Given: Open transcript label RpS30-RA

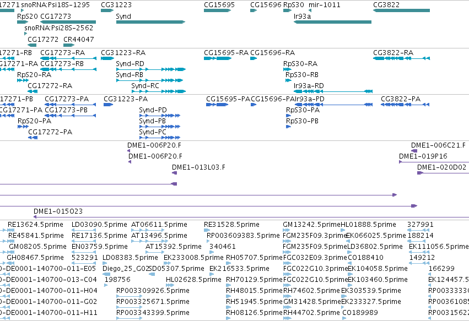Looking at the screenshot, I should point(300,64).
